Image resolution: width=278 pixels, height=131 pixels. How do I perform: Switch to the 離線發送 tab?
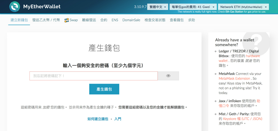[x=89, y=20]
